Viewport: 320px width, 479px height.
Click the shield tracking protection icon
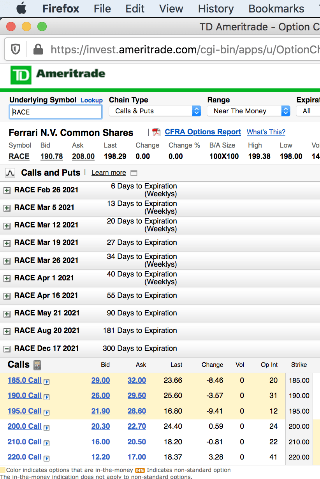click(x=16, y=49)
